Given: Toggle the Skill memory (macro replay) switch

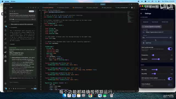Looking at the screenshot, I should (170, 79).
